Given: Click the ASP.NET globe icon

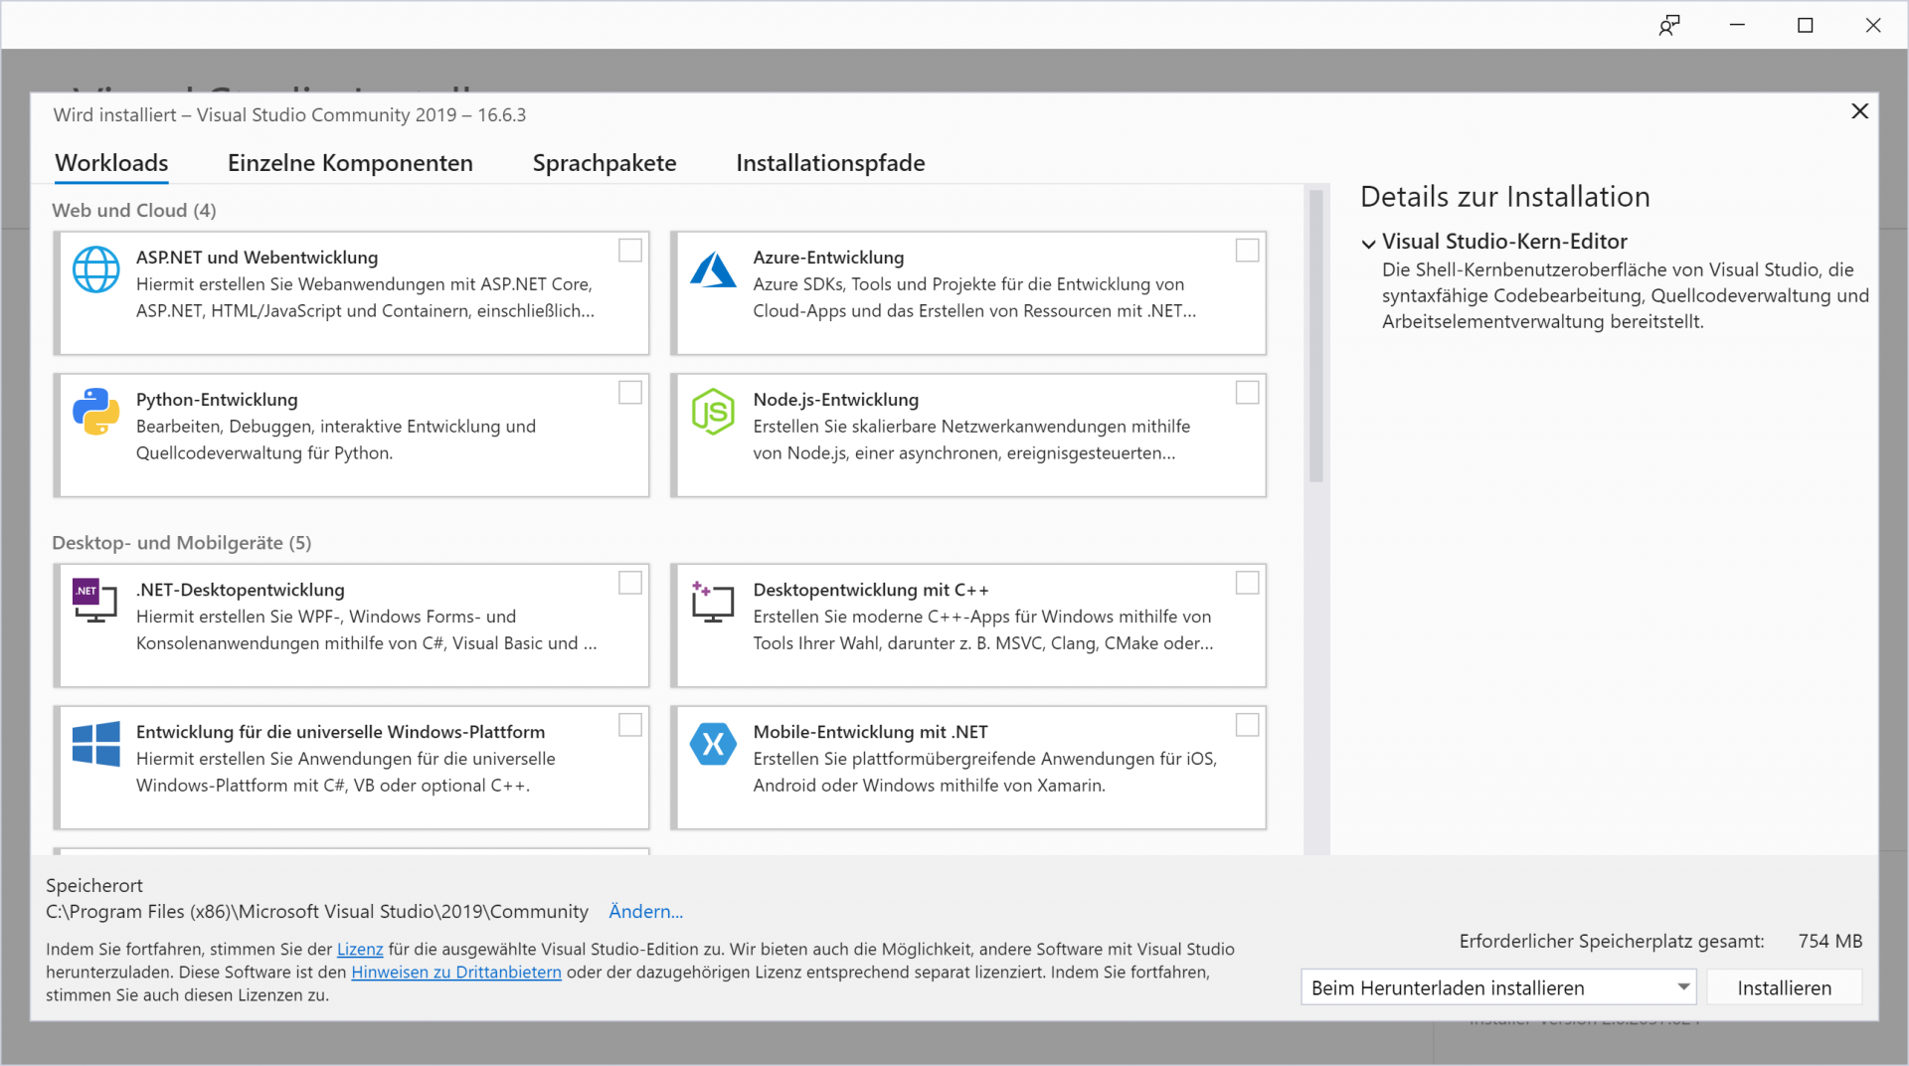Looking at the screenshot, I should (96, 269).
